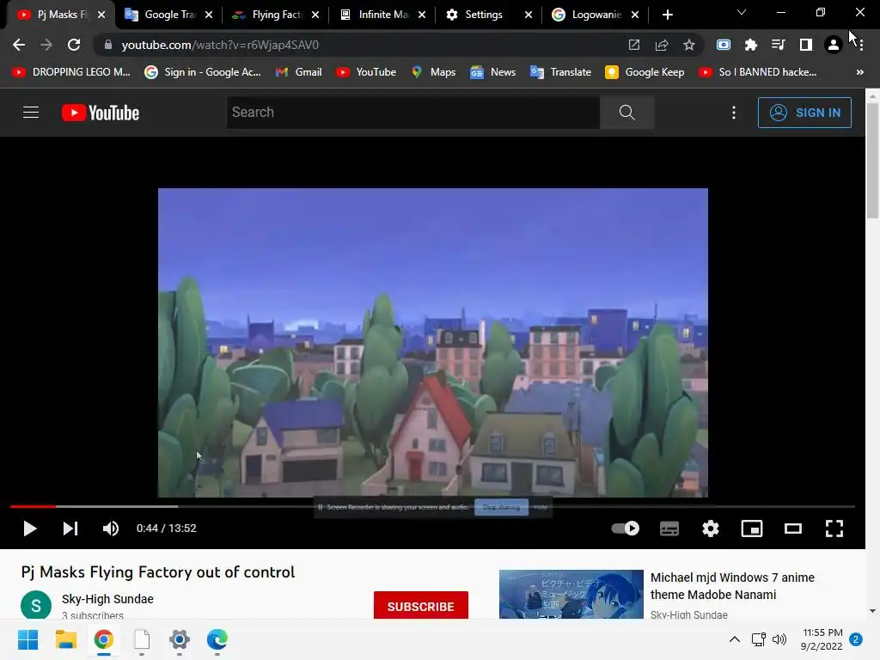880x660 pixels.
Task: Open DROPPING LEGO M... bookmark
Action: [72, 72]
